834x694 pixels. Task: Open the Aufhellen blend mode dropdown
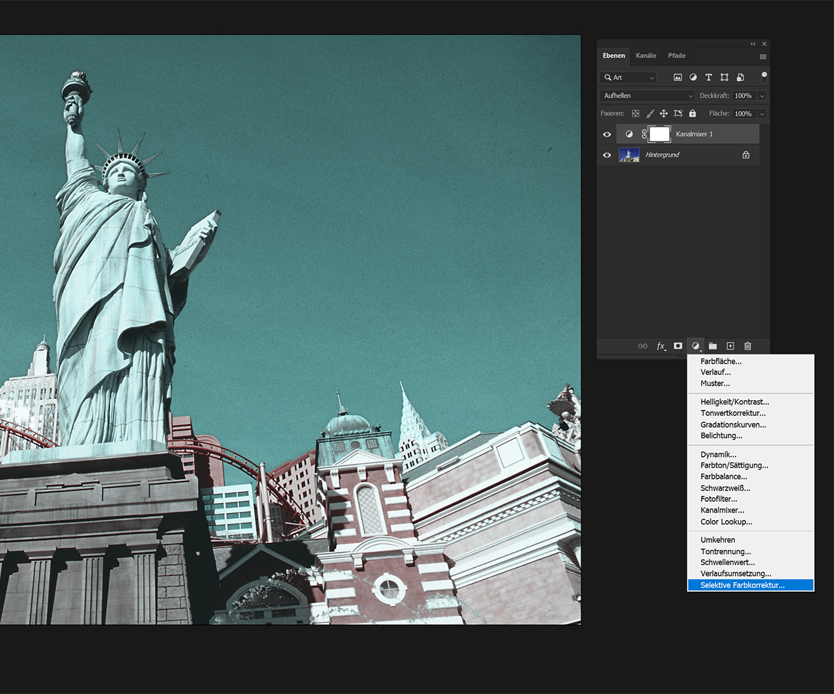tap(648, 96)
